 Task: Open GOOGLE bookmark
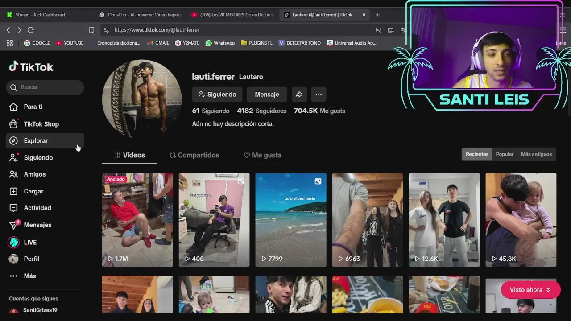tap(37, 43)
